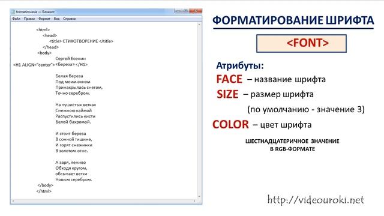The width and height of the screenshot is (384, 216).
Task: Click the line обсыпает ветки
Action: pos(71,174)
